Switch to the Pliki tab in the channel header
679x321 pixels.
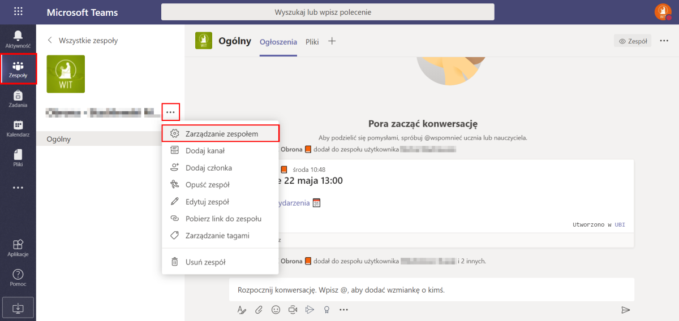pos(312,42)
